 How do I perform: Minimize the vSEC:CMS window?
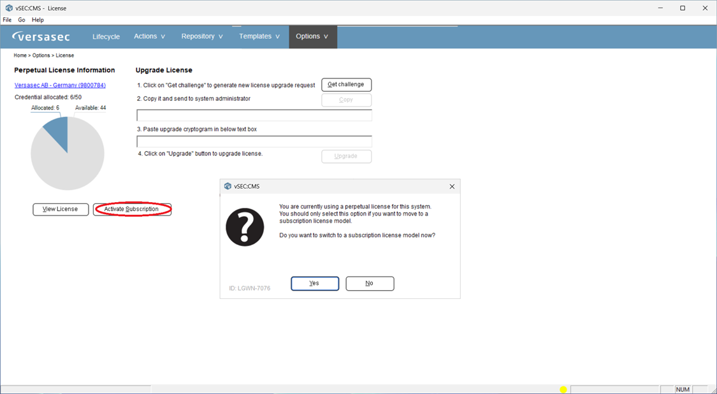point(661,8)
